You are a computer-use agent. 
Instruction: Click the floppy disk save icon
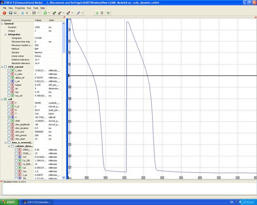click(x=10, y=13)
